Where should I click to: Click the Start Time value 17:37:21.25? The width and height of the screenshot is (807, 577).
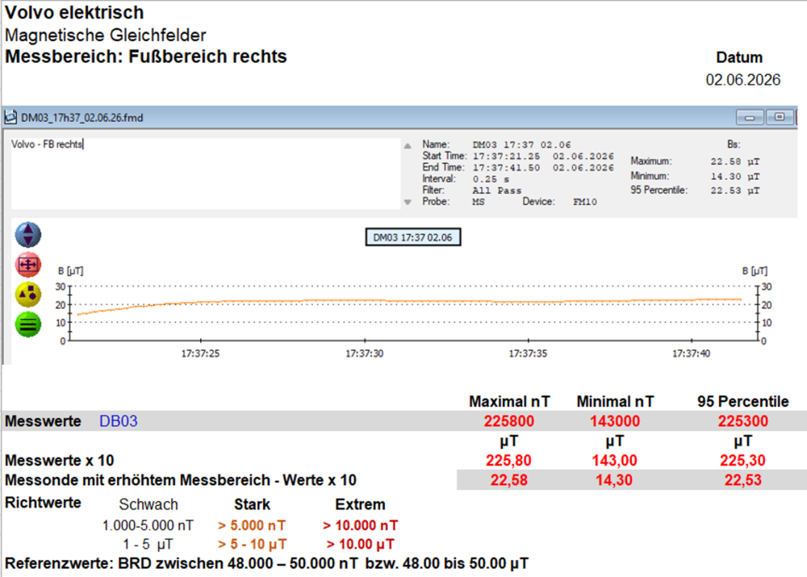pyautogui.click(x=507, y=156)
